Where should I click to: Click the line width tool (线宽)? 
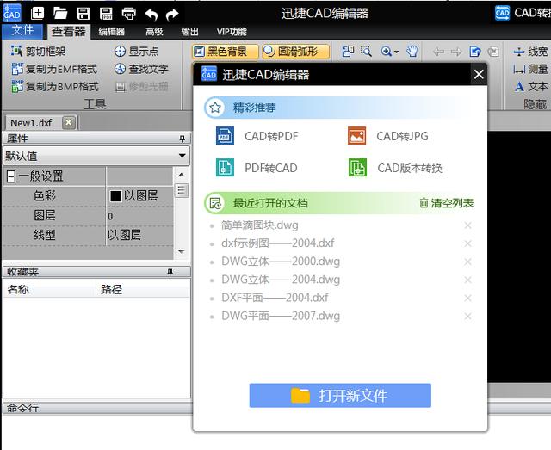(x=531, y=52)
